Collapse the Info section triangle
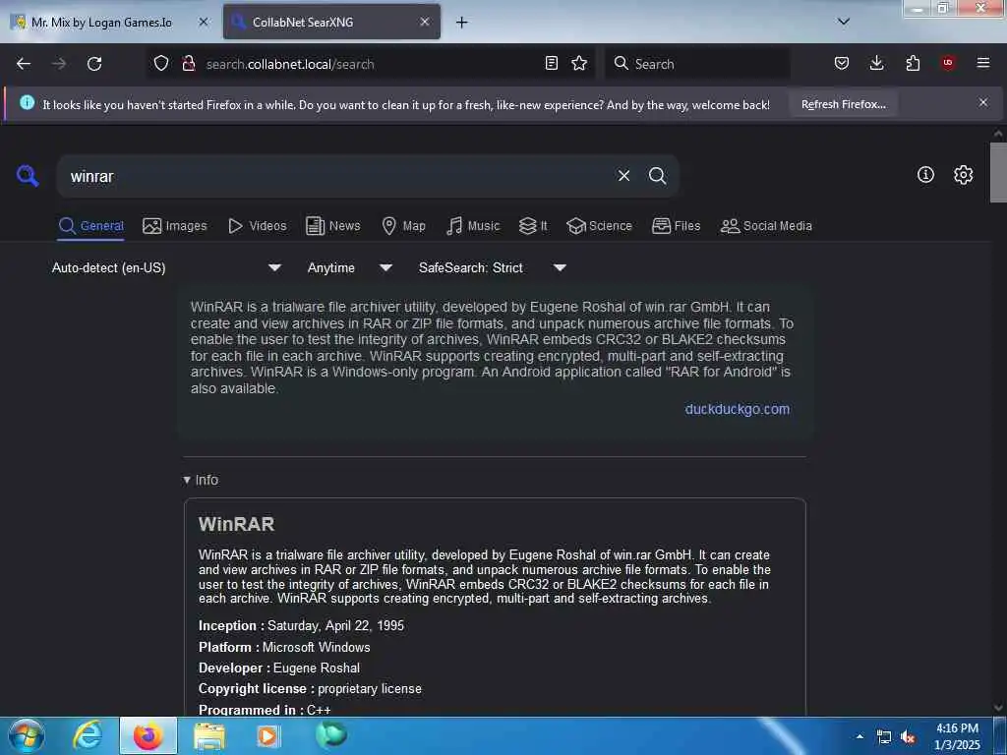Image resolution: width=1007 pixels, height=755 pixels. tap(187, 480)
